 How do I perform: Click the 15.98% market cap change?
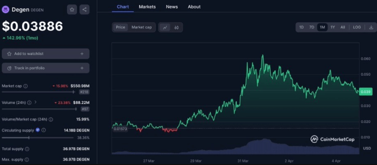tap(60, 86)
